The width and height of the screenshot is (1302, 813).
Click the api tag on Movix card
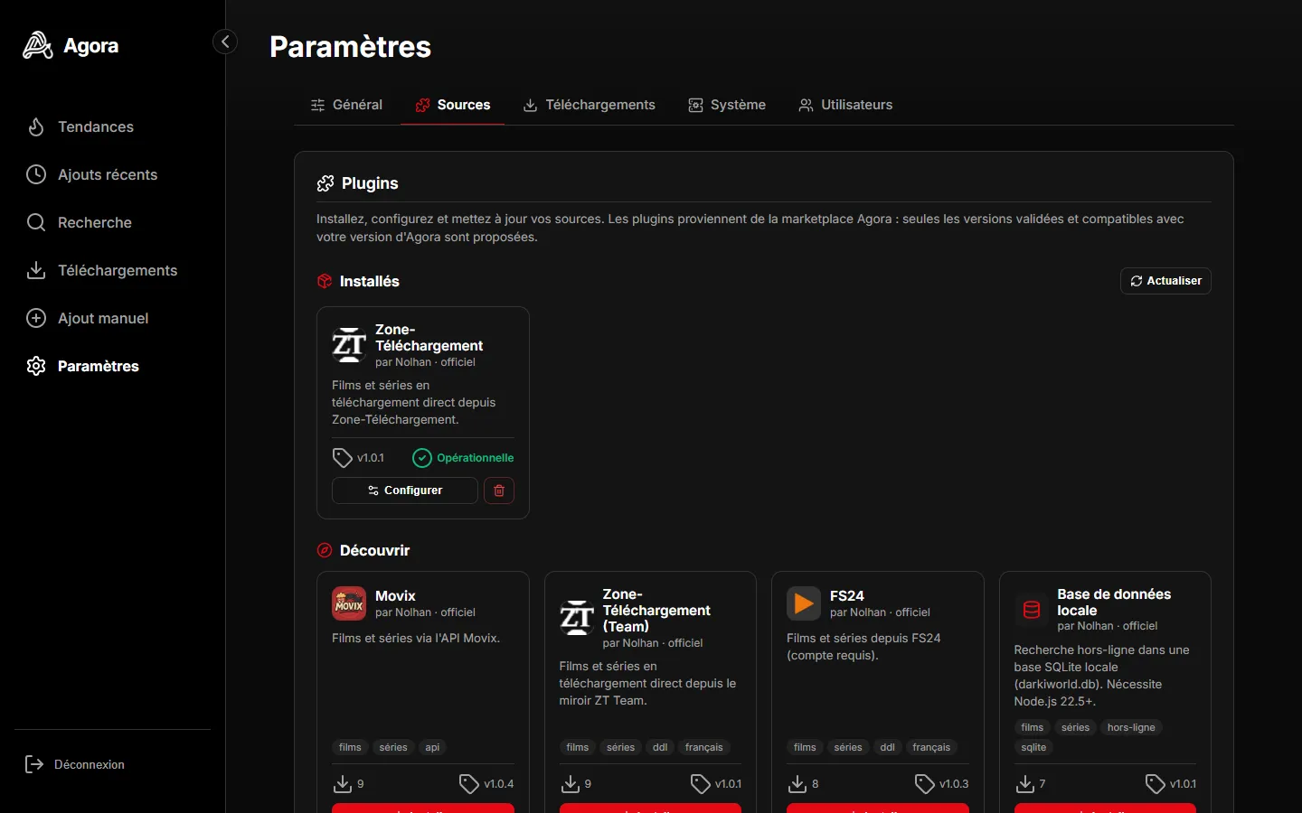[432, 747]
